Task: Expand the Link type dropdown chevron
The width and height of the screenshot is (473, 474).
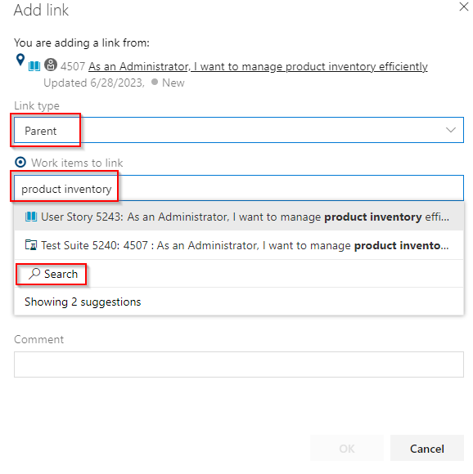Action: tap(451, 130)
